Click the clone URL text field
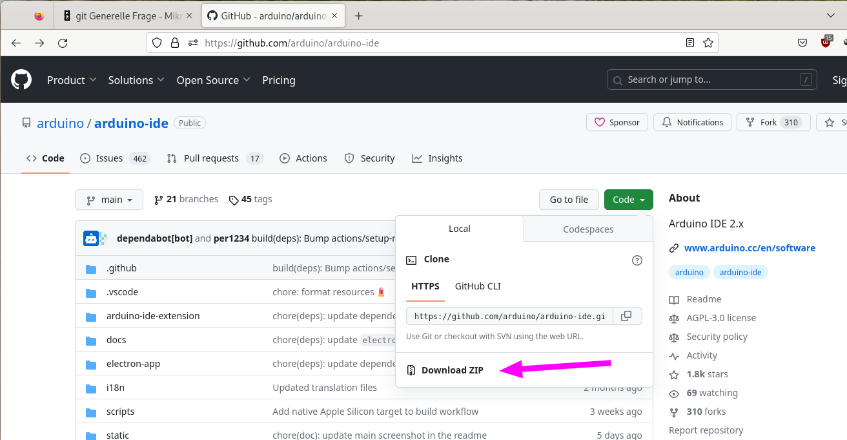The height and width of the screenshot is (440, 847). 509,316
